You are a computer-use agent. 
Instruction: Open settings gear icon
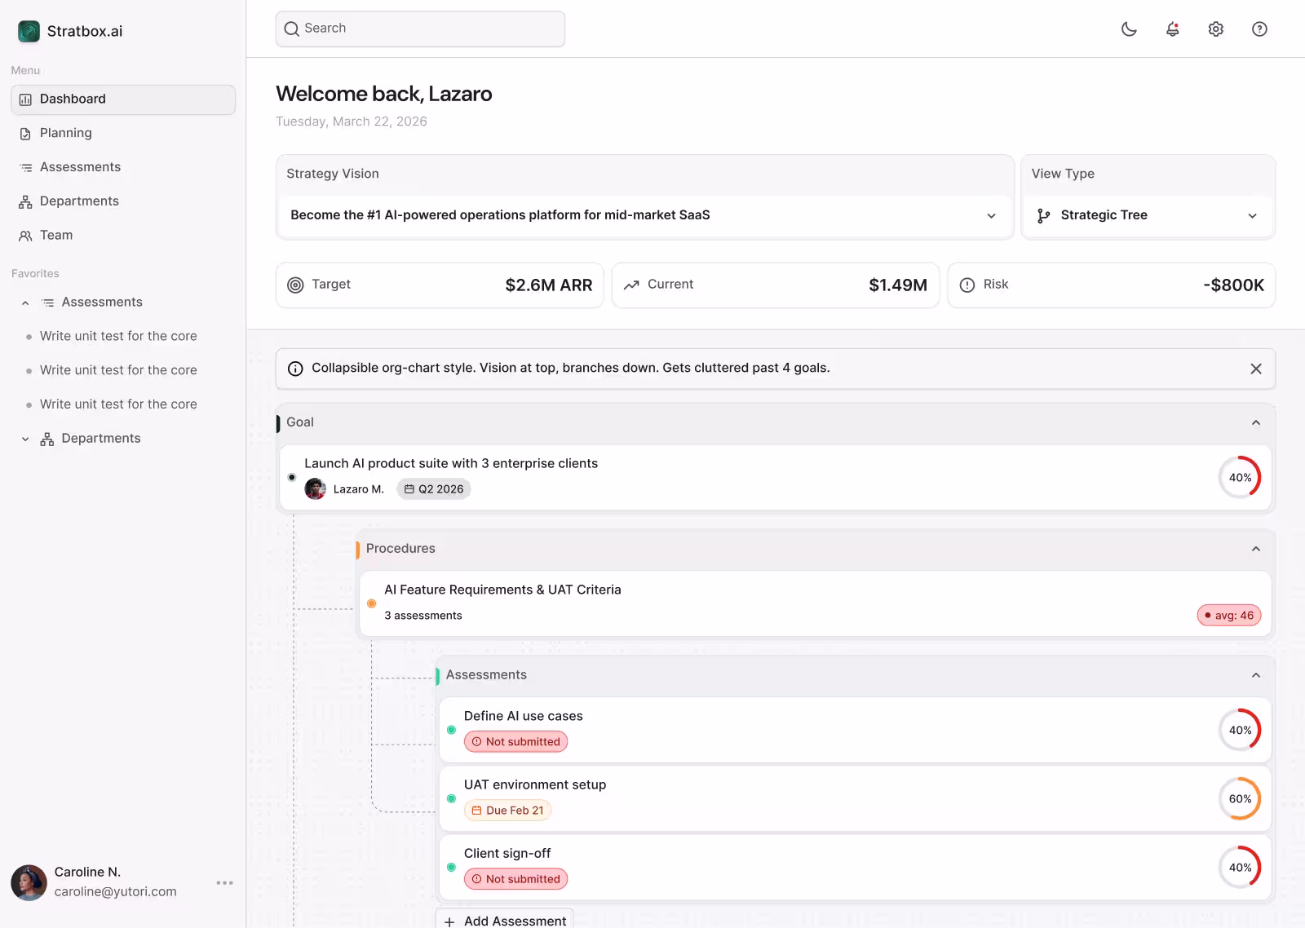[x=1216, y=29]
